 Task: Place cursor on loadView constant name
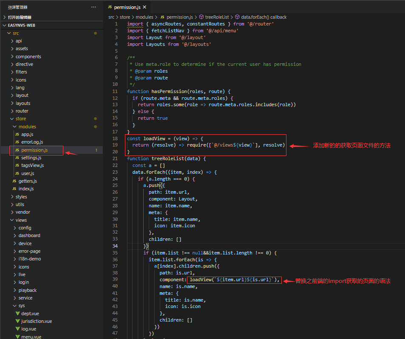pos(154,138)
